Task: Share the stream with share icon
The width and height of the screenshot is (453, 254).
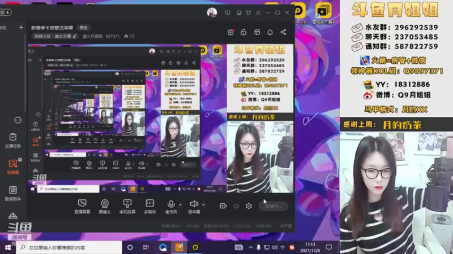Action: [283, 32]
